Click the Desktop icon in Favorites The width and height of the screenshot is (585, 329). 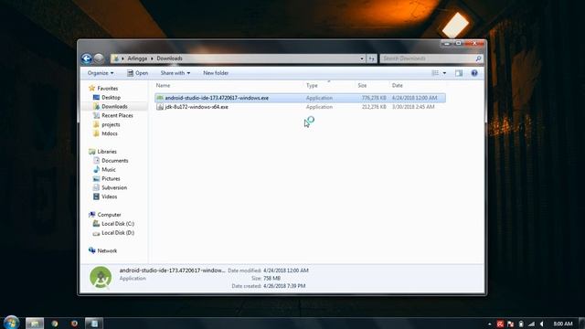(x=96, y=98)
